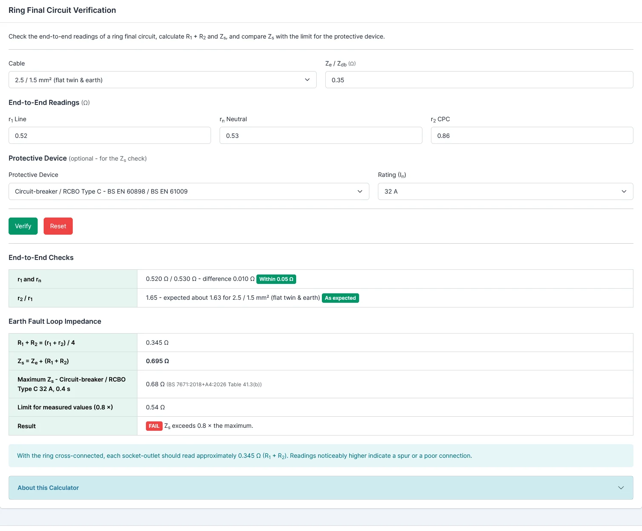Click the As expected badge
642x531 pixels.
340,298
